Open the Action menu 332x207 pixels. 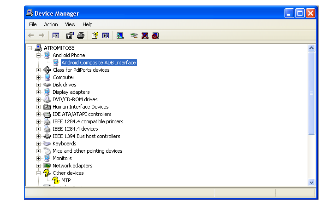(x=51, y=24)
